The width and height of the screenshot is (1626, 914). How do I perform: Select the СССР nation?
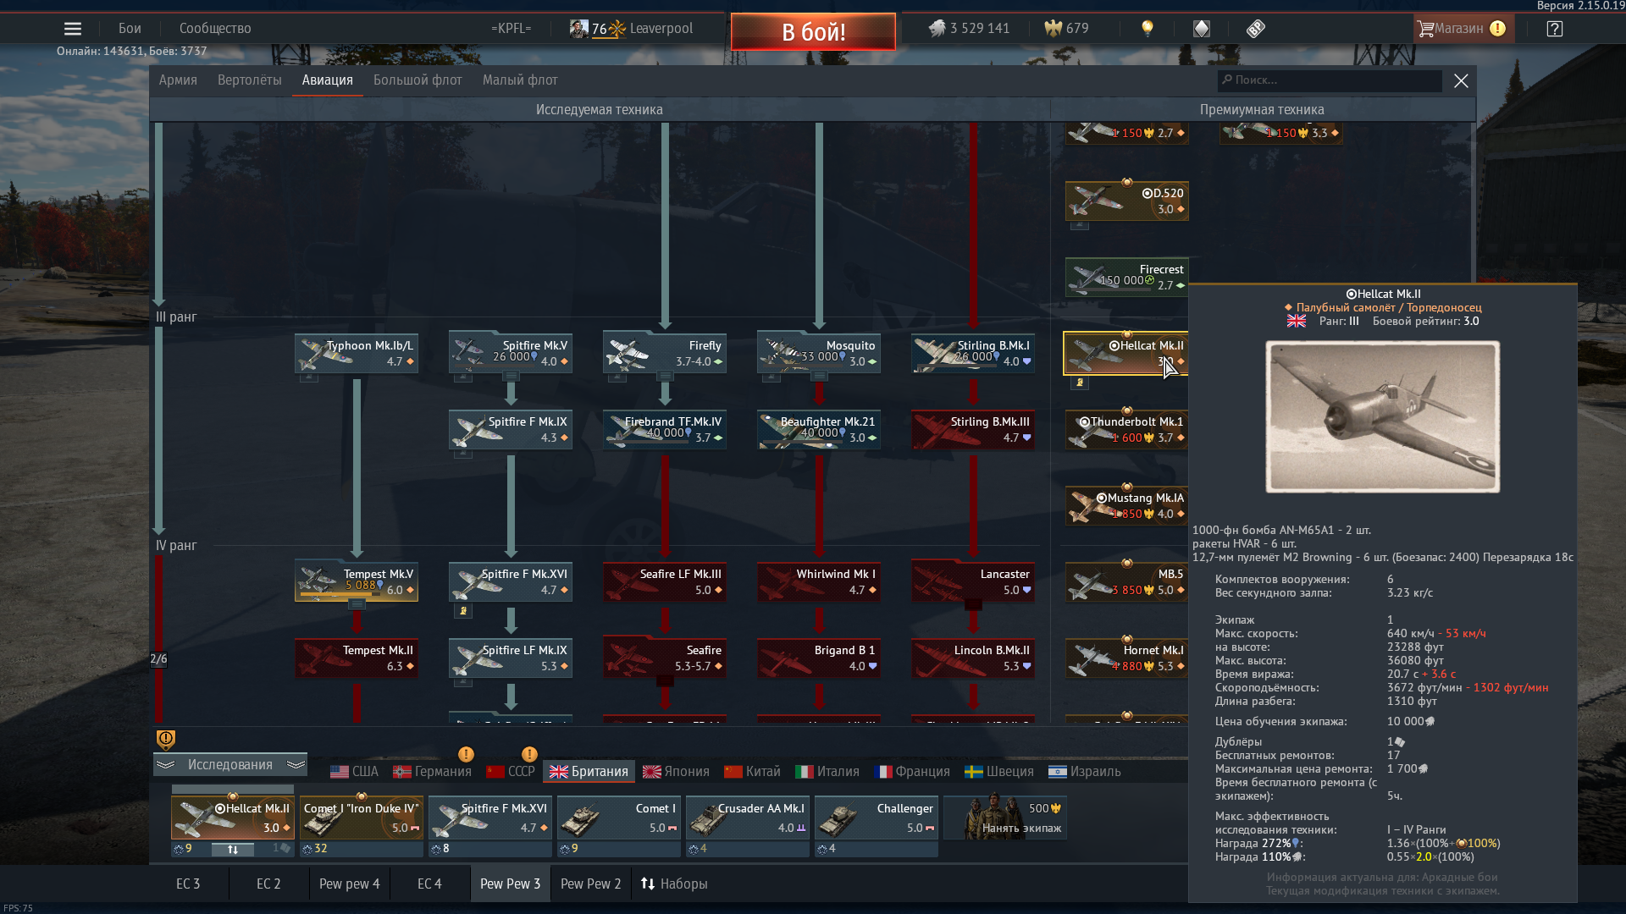click(x=511, y=771)
